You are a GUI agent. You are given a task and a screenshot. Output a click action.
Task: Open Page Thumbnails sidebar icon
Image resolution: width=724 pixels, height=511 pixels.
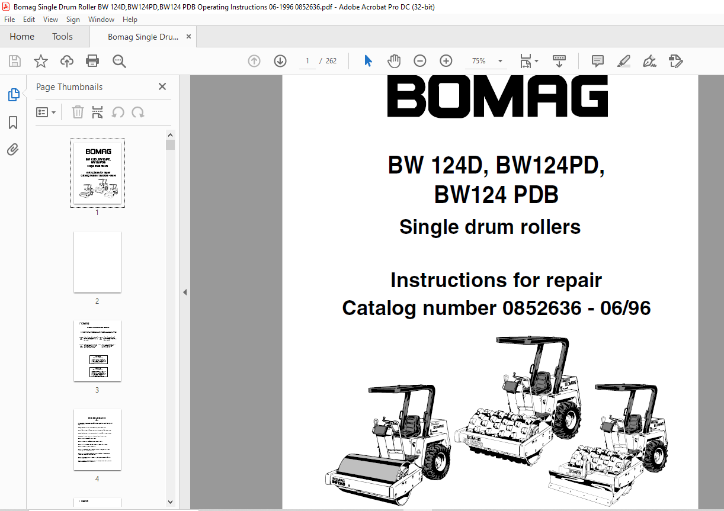(x=14, y=95)
